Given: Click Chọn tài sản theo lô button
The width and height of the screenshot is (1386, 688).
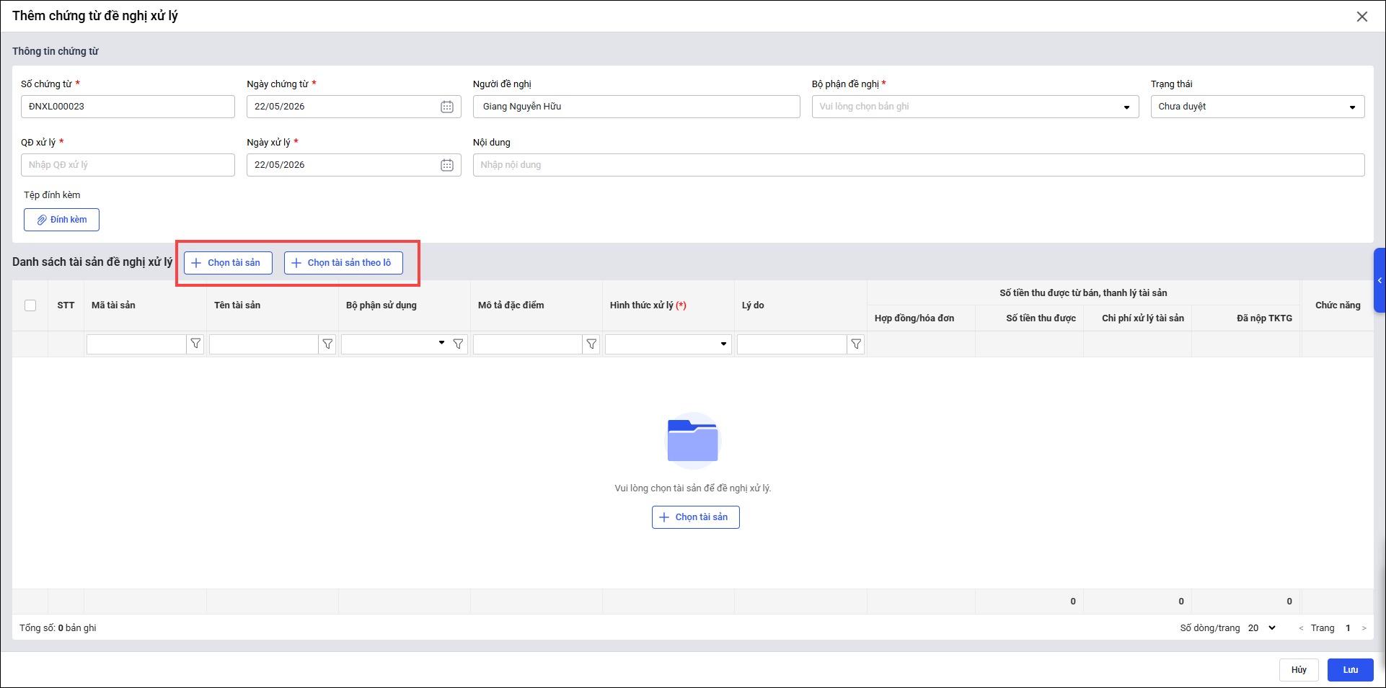Looking at the screenshot, I should (343, 263).
